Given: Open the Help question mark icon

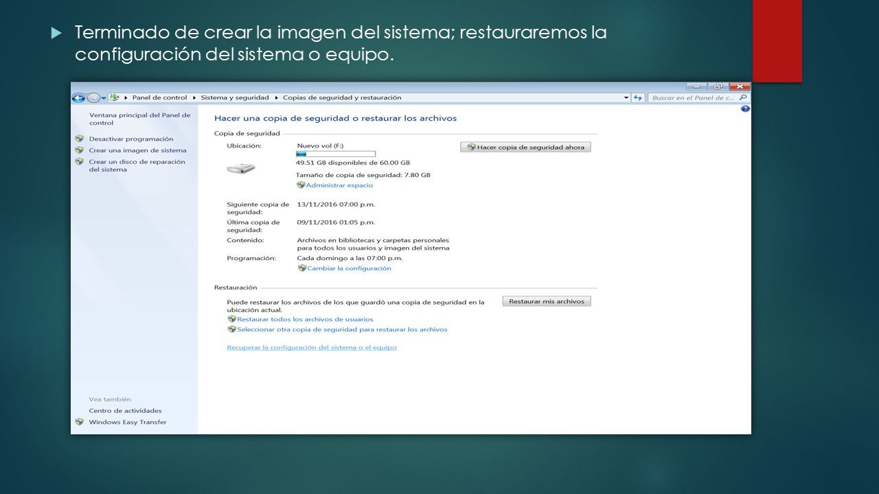Looking at the screenshot, I should point(745,109).
